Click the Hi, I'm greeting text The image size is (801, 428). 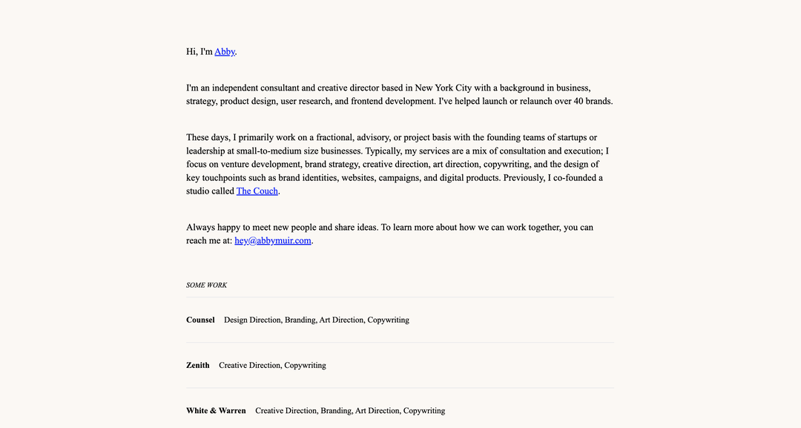200,52
